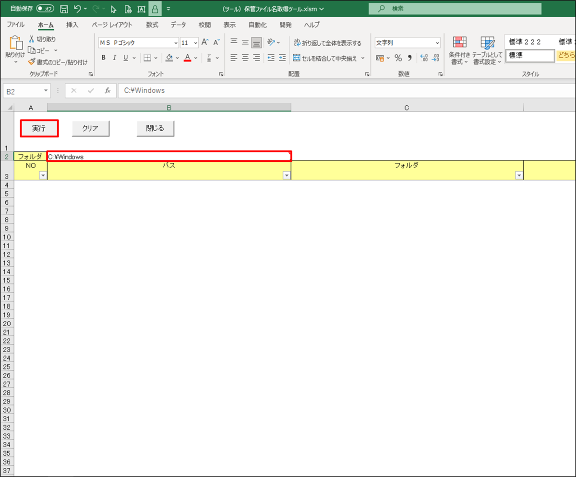The height and width of the screenshot is (477, 576).
Task: Switch to the 開発 tab
Action: [x=286, y=24]
